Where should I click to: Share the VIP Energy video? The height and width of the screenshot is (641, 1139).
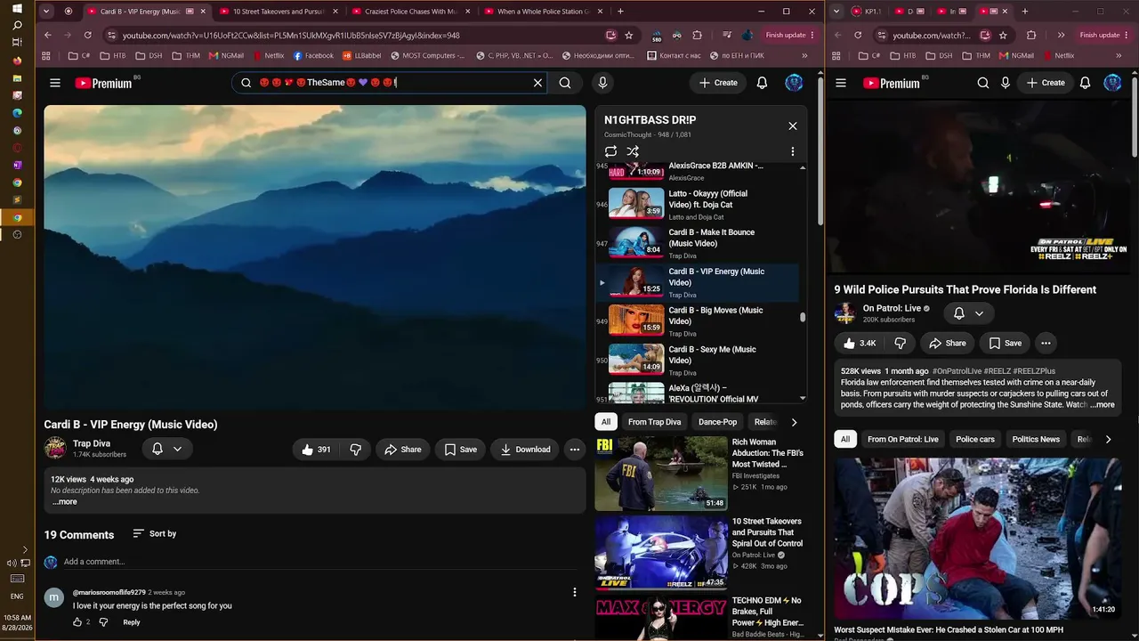click(x=402, y=450)
